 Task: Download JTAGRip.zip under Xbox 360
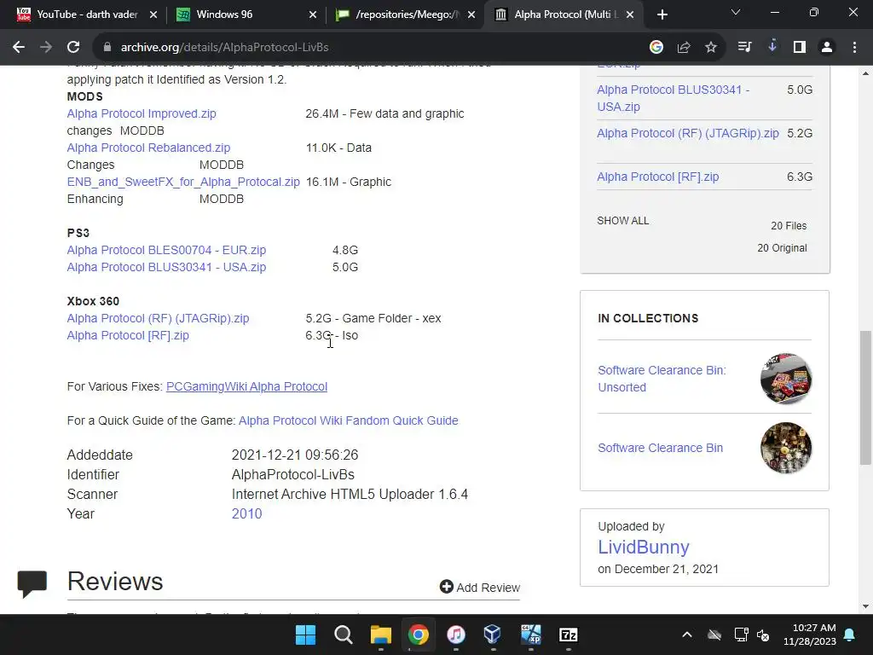(158, 318)
